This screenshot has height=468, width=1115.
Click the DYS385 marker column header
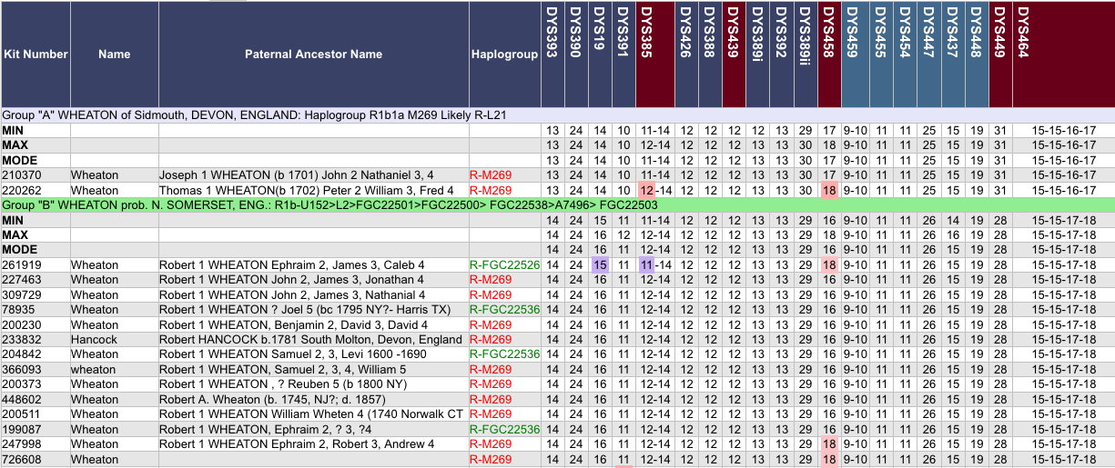click(646, 55)
